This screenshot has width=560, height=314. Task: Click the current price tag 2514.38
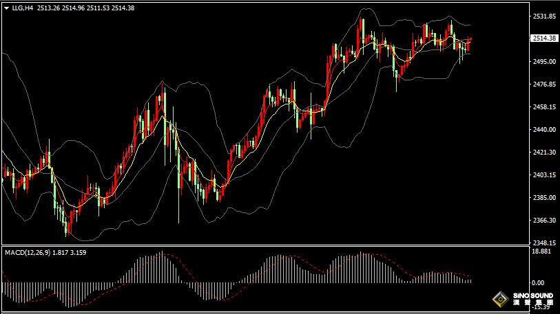544,38
